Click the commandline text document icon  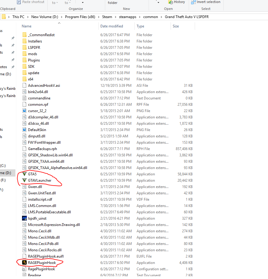pyautogui.click(x=25, y=98)
